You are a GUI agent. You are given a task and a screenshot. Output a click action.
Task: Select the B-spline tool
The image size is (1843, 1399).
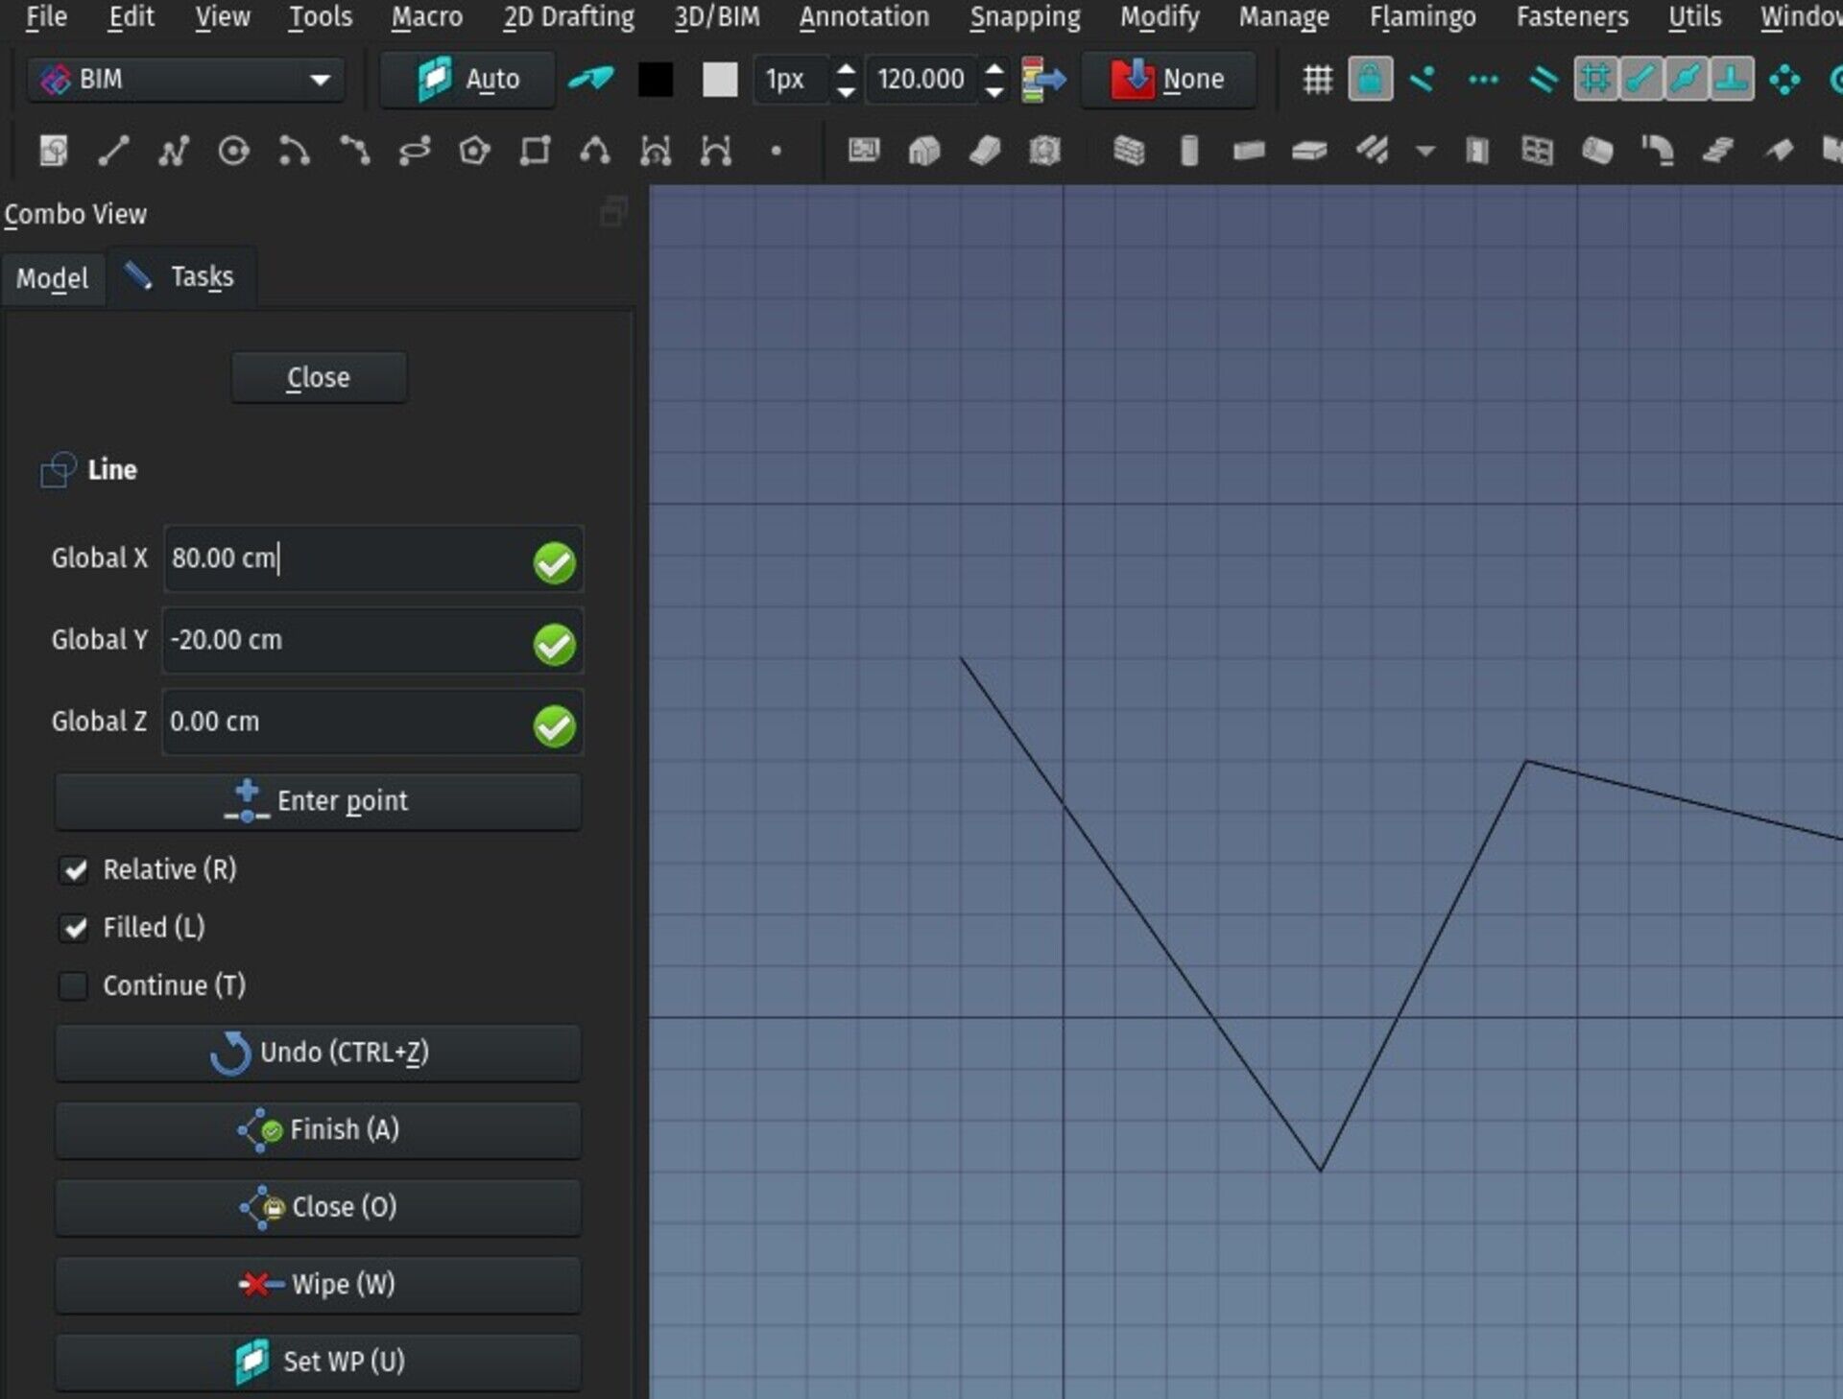click(x=595, y=151)
